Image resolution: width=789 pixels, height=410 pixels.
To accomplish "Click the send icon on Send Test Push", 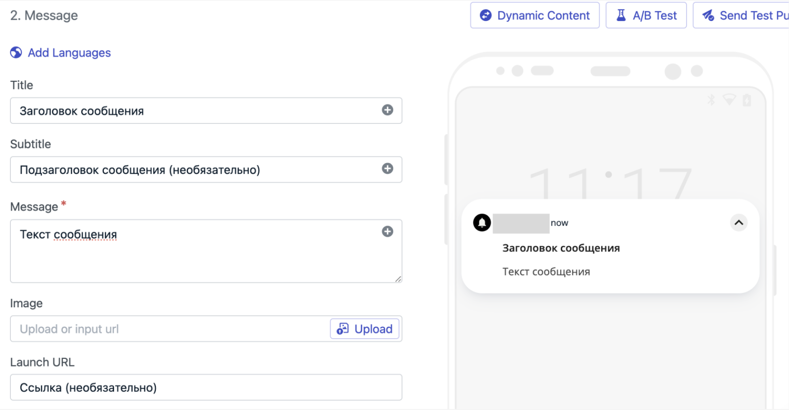I will click(708, 15).
